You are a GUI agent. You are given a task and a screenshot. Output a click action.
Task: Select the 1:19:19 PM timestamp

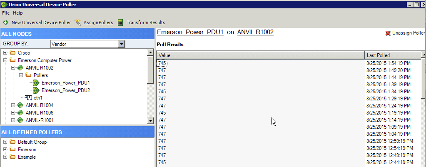(x=388, y=113)
